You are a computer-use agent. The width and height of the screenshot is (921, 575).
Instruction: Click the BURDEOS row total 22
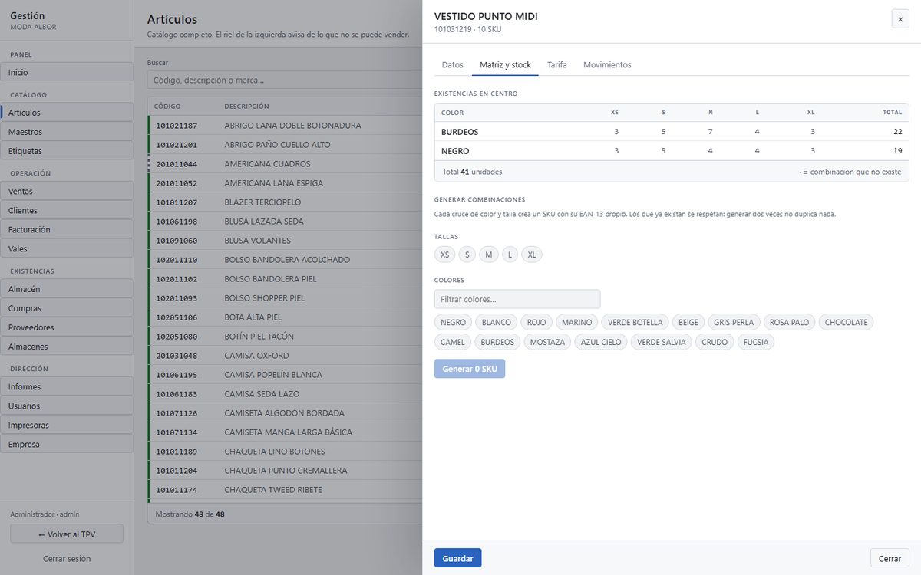click(x=897, y=132)
